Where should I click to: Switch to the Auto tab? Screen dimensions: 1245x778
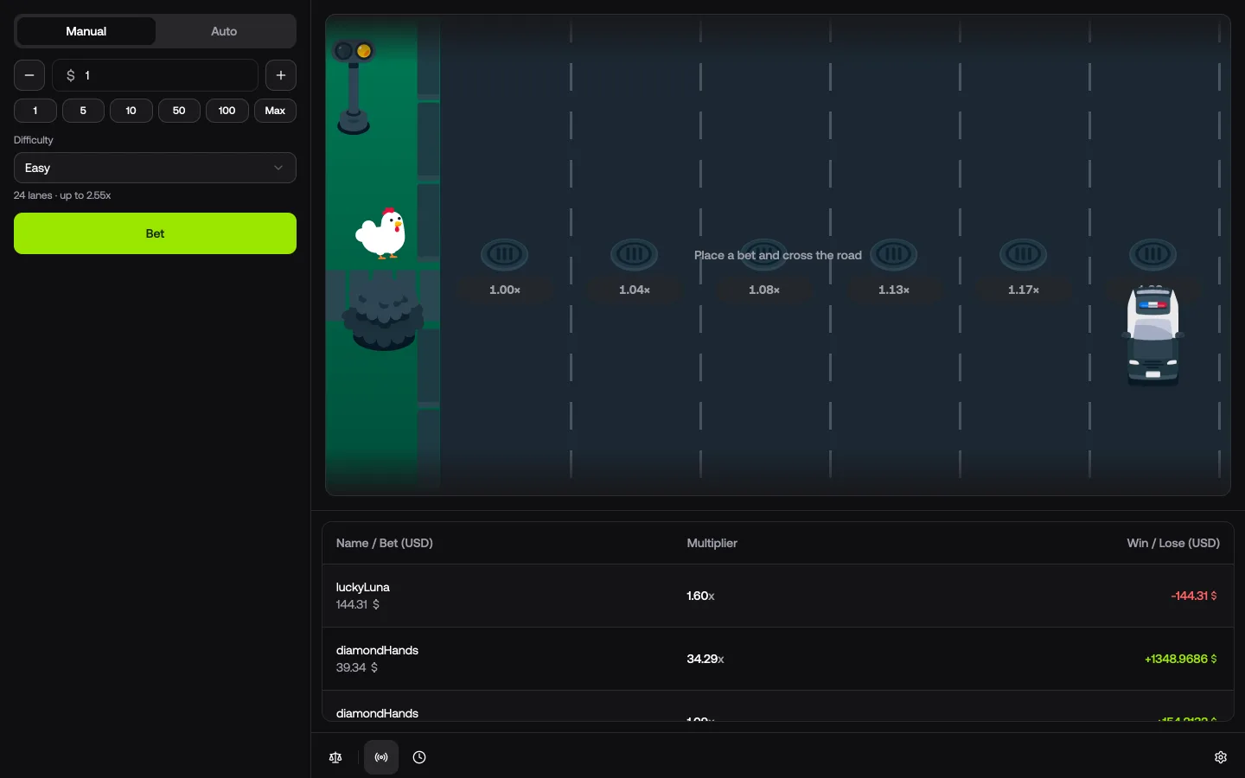point(224,31)
